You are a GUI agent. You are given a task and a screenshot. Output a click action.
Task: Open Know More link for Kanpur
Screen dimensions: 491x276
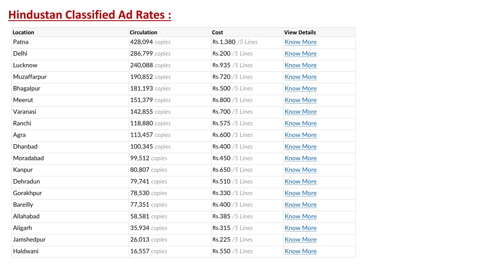[300, 170]
